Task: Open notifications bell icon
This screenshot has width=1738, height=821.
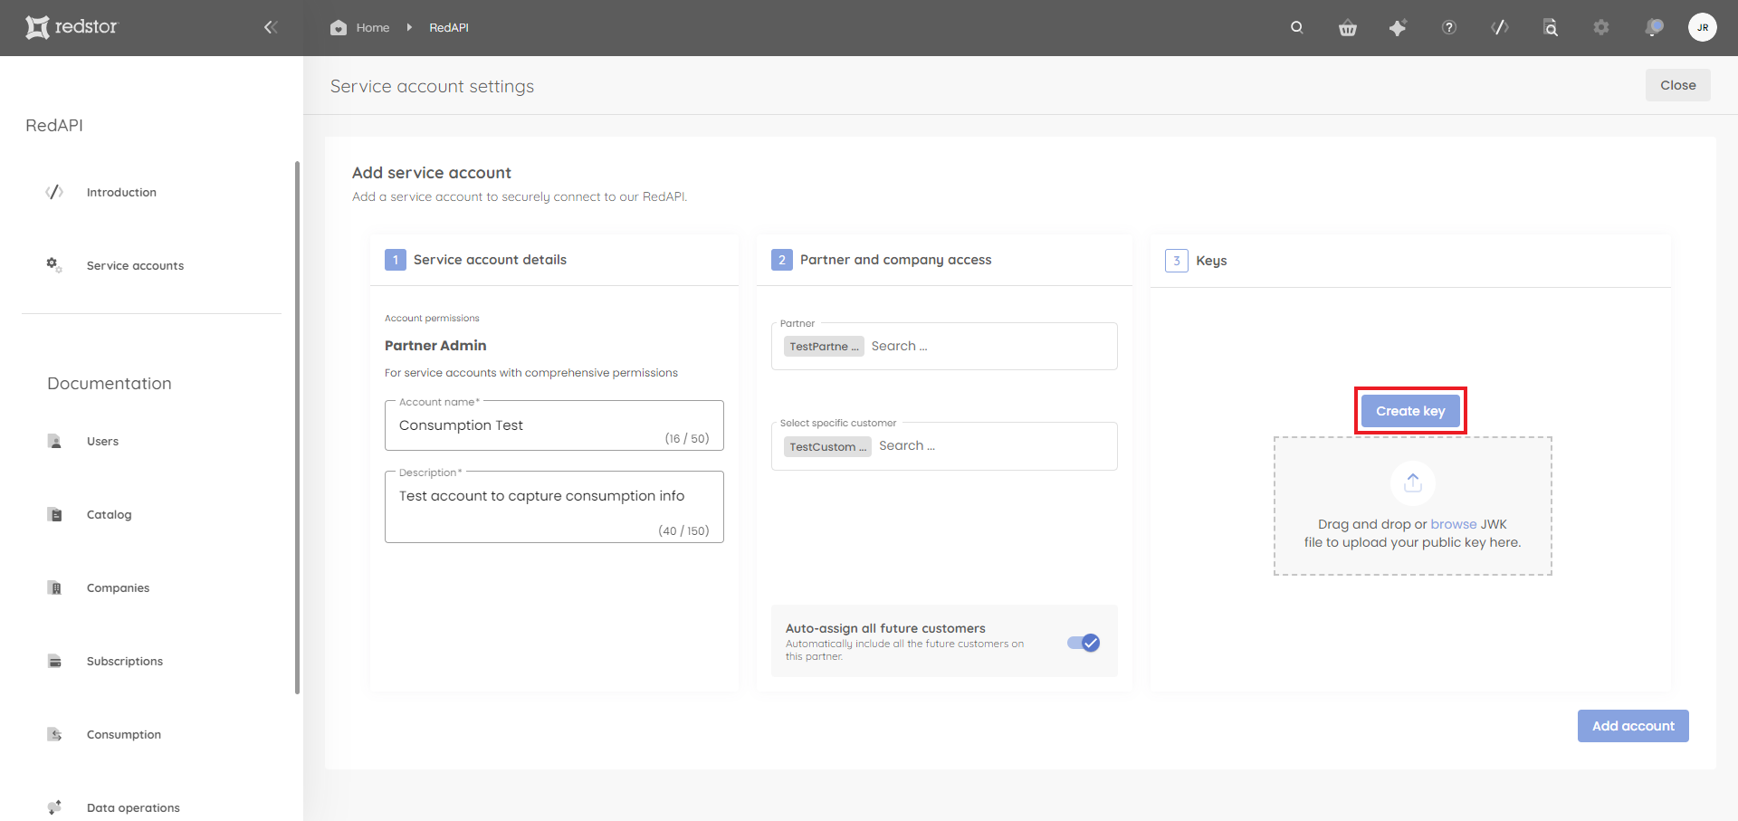Action: (1654, 27)
